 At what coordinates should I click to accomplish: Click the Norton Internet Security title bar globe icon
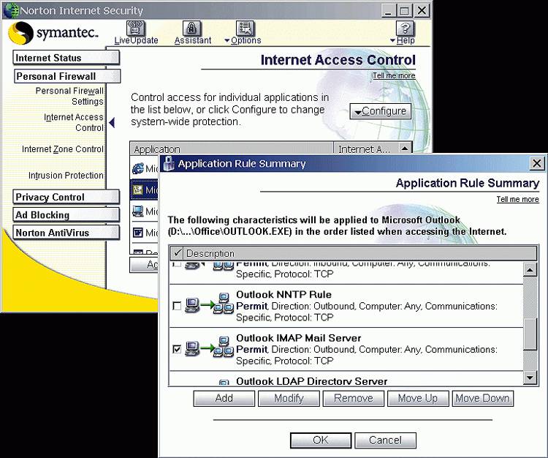11,10
